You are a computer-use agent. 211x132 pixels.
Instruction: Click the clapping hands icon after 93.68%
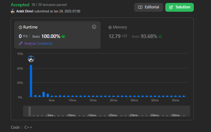click(x=160, y=36)
